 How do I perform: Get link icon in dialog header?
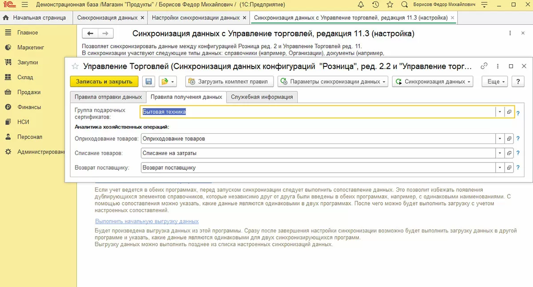coord(484,66)
